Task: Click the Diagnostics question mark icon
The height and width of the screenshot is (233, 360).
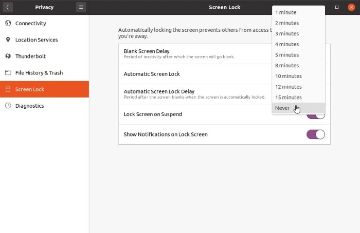Action: click(x=8, y=106)
